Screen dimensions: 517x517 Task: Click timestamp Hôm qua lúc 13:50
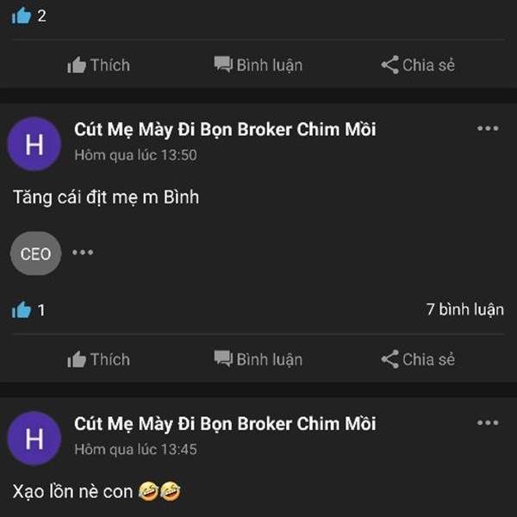(x=135, y=155)
